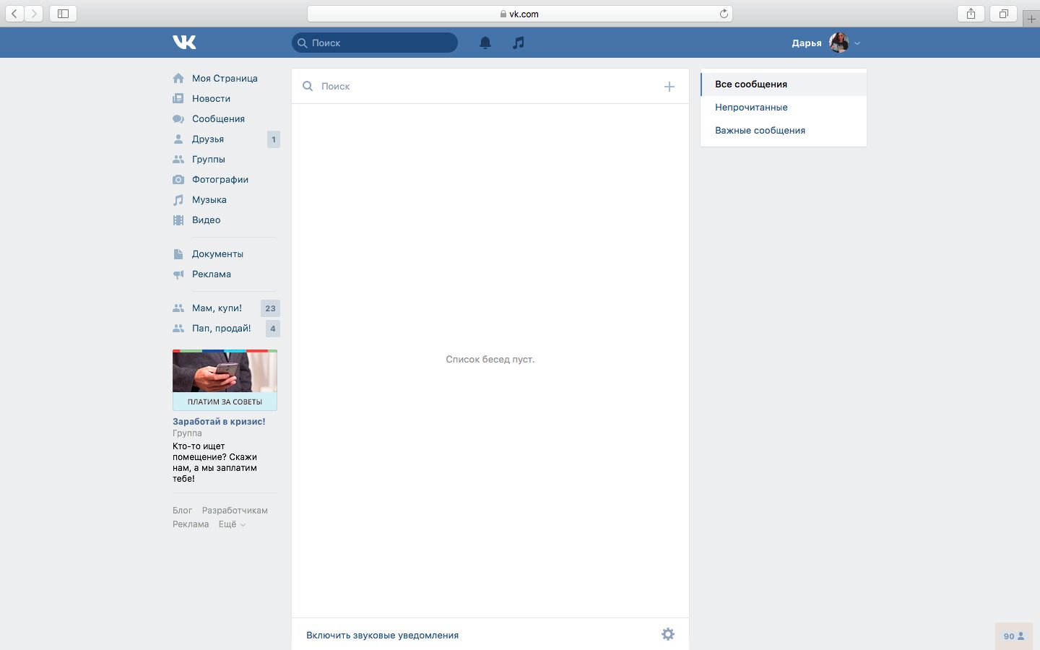This screenshot has height=650, width=1040.
Task: Reload the page in address bar
Action: pos(724,14)
